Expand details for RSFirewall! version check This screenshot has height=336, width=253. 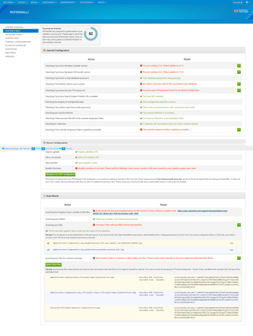[x=239, y=72]
